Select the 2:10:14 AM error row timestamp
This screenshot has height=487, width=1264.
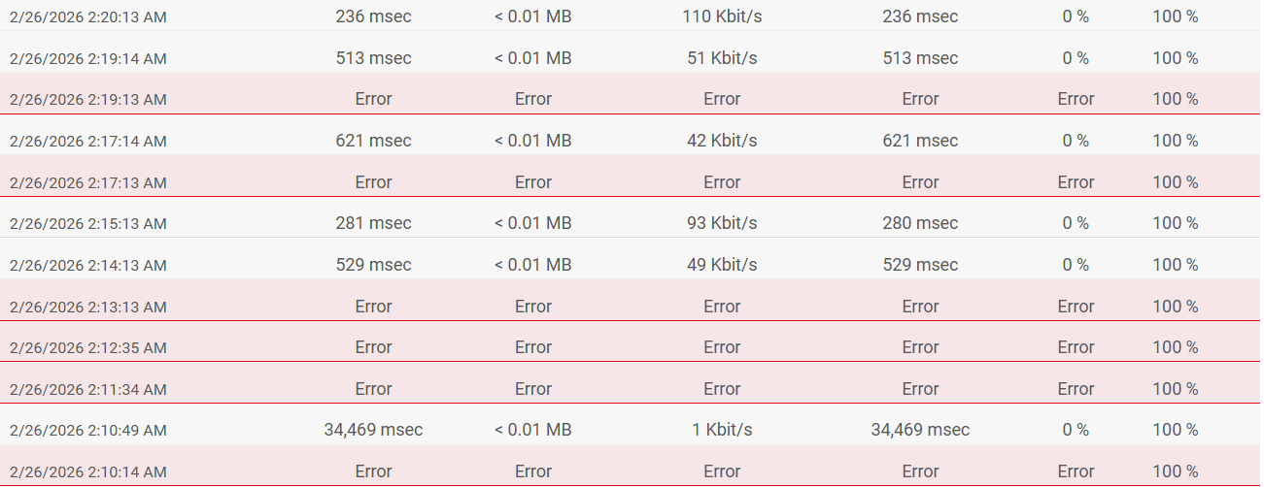tap(88, 472)
